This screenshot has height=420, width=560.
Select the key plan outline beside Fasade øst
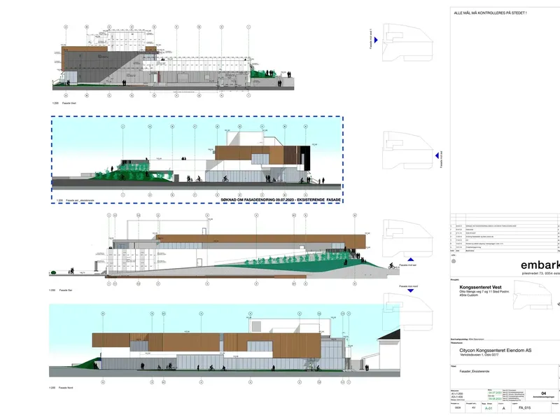[407, 150]
